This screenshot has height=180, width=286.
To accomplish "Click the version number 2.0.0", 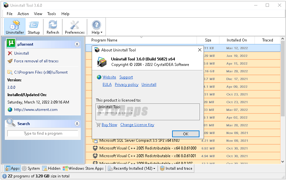I will pyautogui.click(x=11, y=87).
